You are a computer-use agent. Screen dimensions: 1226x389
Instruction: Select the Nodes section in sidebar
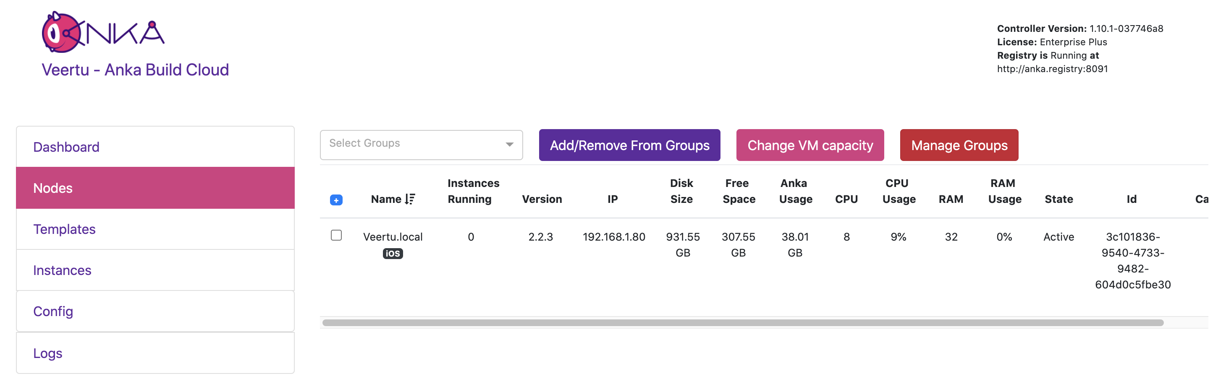[53, 188]
